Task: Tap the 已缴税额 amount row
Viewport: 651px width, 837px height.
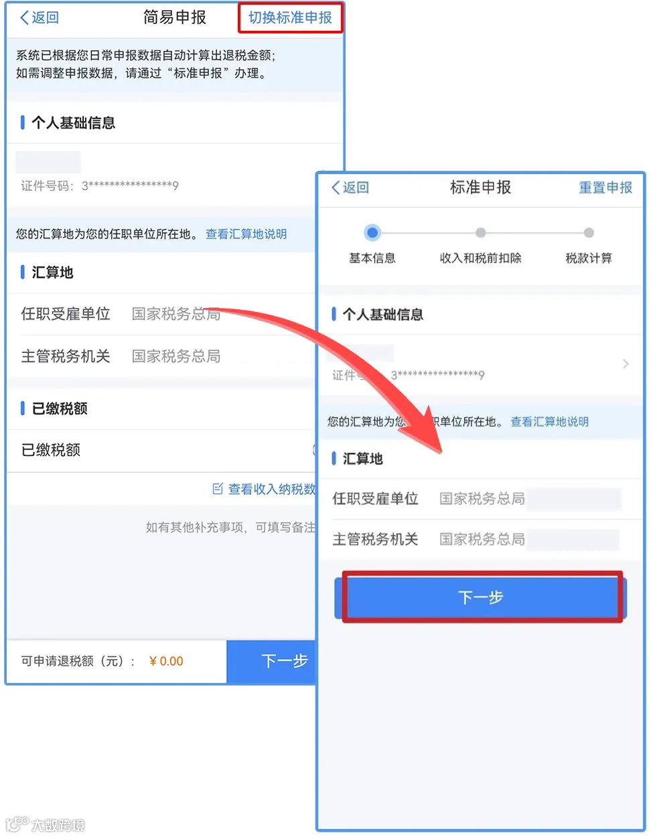Action: click(161, 450)
